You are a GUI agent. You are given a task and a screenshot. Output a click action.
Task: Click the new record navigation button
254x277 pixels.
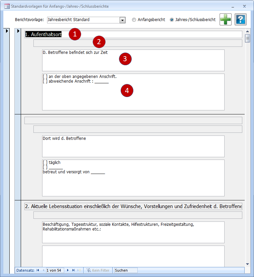tap(79, 270)
